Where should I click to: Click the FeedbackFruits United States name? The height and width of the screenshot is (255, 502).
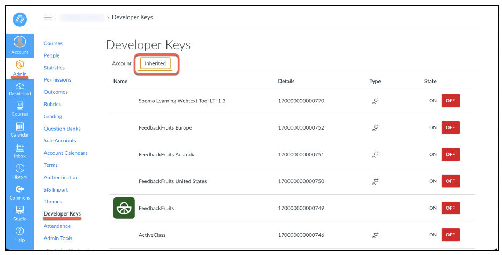click(172, 181)
